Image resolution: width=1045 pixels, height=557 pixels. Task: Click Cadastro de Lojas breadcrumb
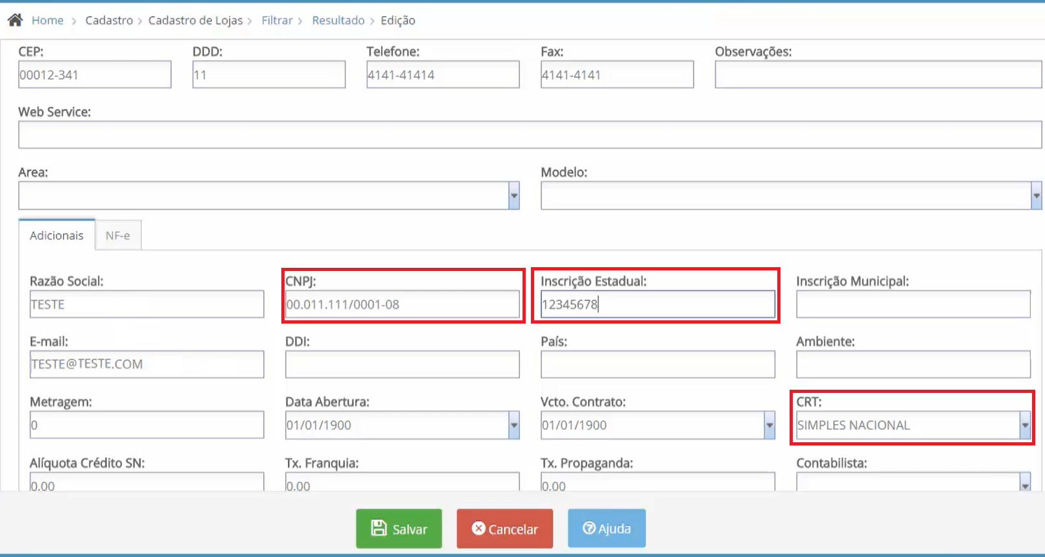pyautogui.click(x=195, y=20)
